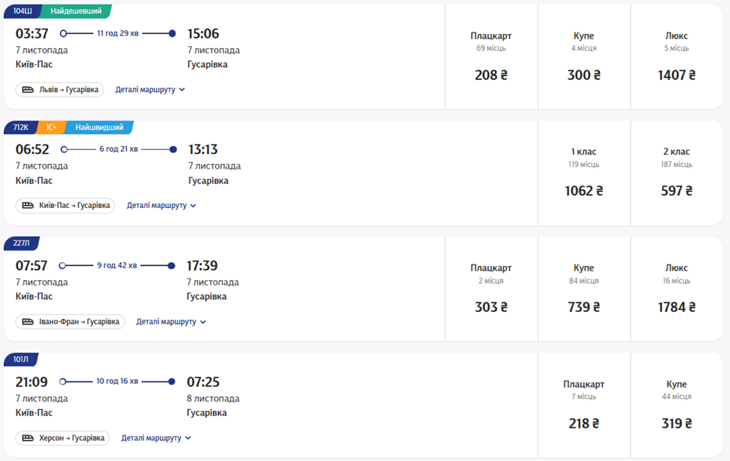
Task: Click the IC+ label on train 712К
Action: pyautogui.click(x=51, y=127)
